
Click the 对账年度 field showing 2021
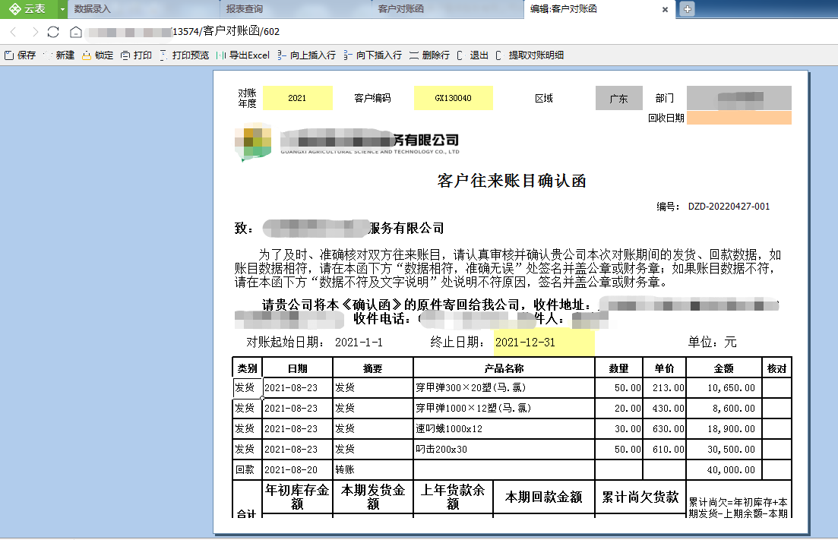click(297, 98)
